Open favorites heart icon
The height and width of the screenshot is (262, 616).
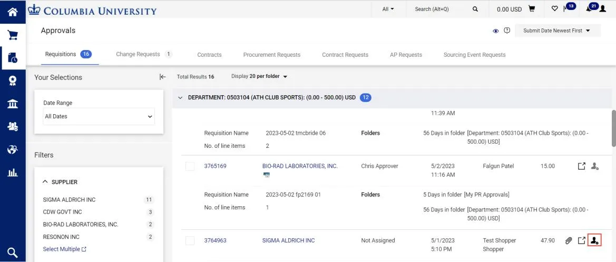[x=554, y=8]
